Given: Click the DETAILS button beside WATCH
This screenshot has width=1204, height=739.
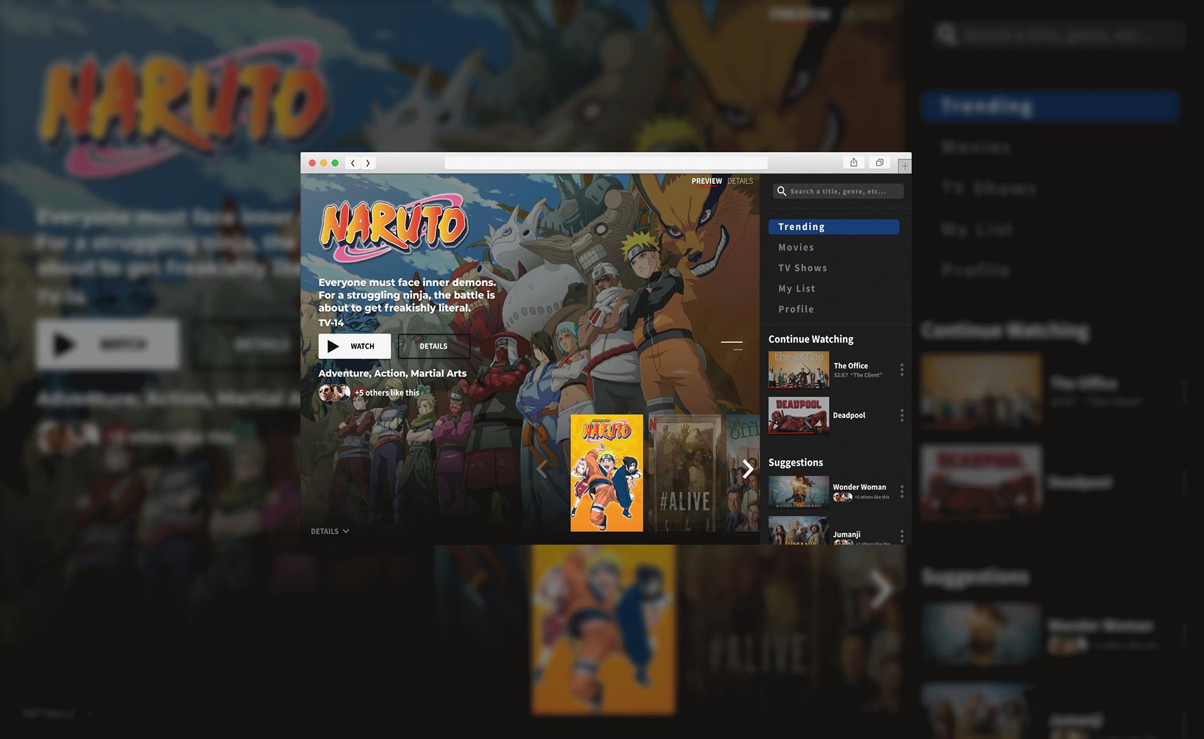Looking at the screenshot, I should pos(434,346).
